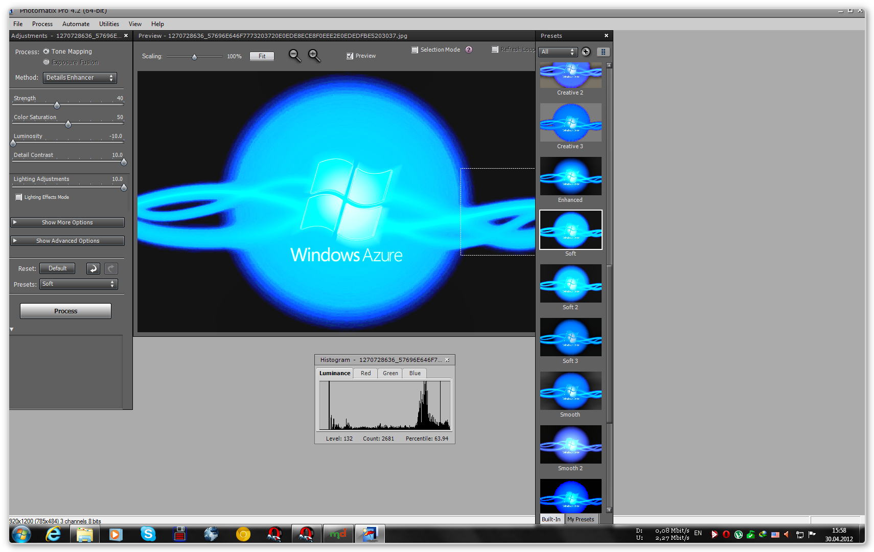Expand Show More Options
This screenshot has width=874, height=552.
click(67, 222)
